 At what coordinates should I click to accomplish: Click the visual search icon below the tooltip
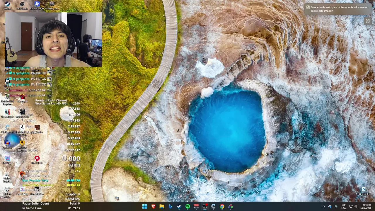point(368,21)
